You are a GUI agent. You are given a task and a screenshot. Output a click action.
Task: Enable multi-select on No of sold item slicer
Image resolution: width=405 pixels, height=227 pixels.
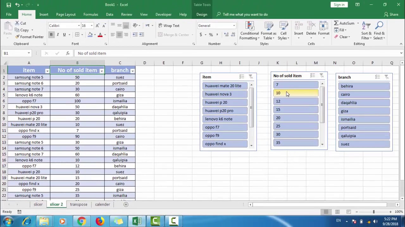click(313, 76)
